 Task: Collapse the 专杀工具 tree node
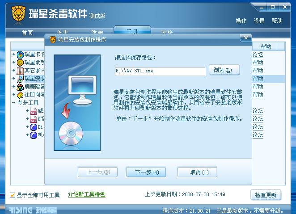(x=14, y=103)
